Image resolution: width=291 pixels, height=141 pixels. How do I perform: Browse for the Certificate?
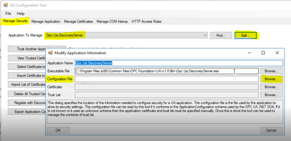pos(272,87)
